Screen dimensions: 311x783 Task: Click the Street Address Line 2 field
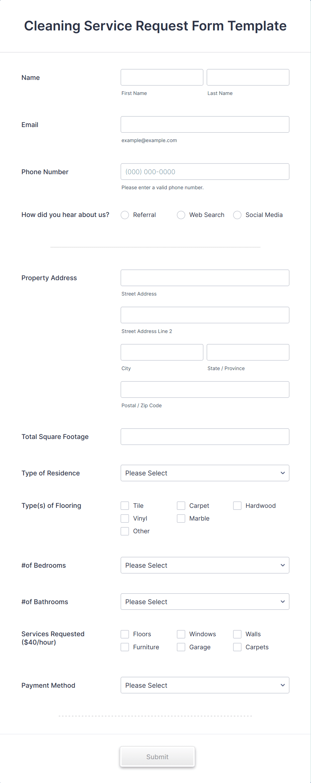pos(205,315)
